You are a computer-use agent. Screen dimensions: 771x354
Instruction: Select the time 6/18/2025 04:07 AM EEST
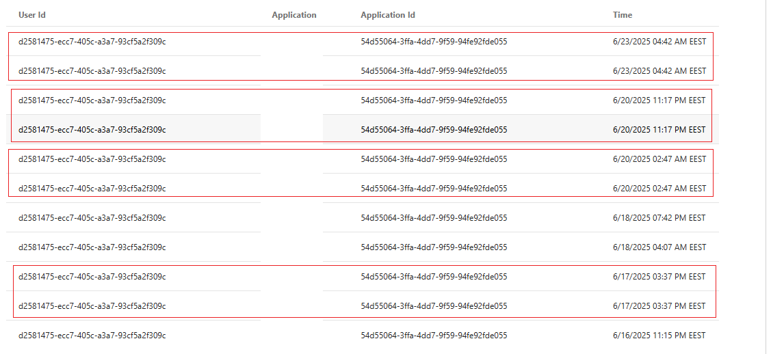659,247
